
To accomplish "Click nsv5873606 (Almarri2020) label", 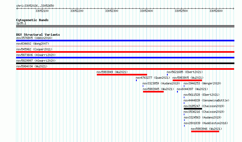I will coord(36,55).
